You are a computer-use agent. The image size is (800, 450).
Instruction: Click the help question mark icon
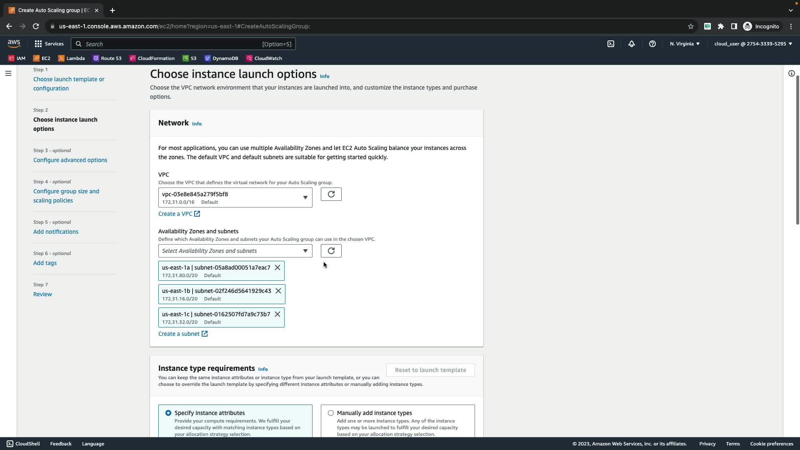[x=652, y=44]
